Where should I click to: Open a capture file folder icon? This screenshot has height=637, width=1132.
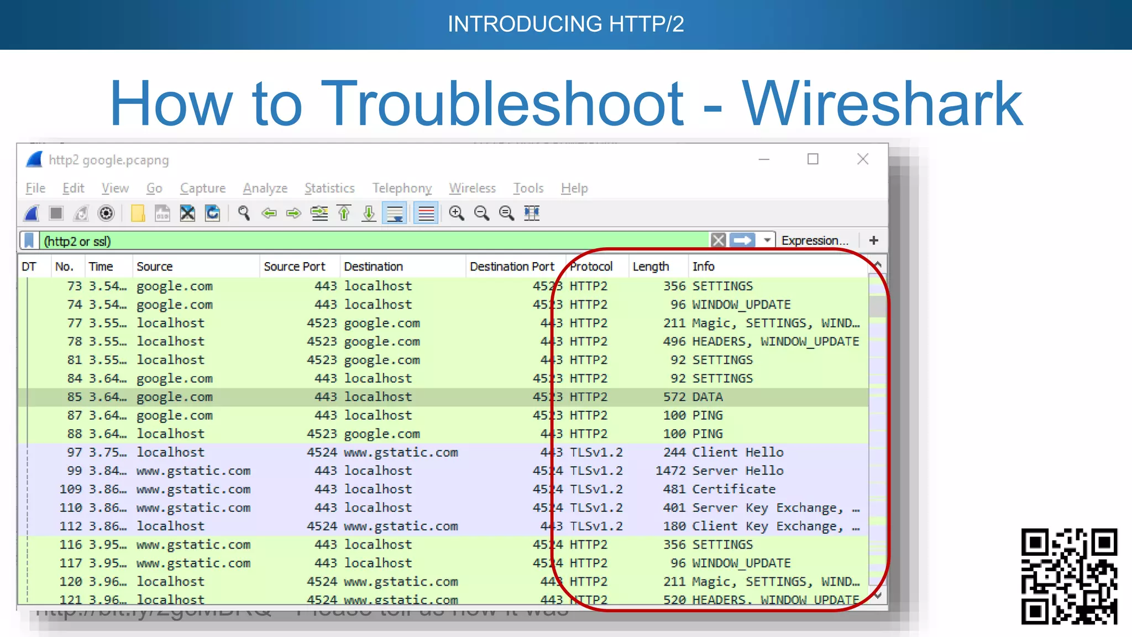point(138,213)
